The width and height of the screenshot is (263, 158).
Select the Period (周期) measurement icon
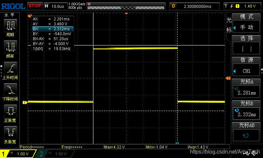tap(11, 26)
